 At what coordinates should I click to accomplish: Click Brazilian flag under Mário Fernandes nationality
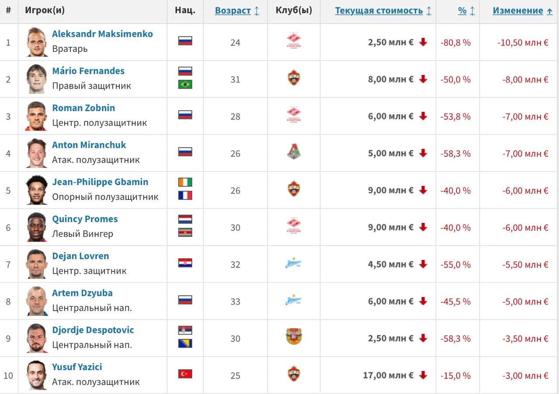coord(185,84)
